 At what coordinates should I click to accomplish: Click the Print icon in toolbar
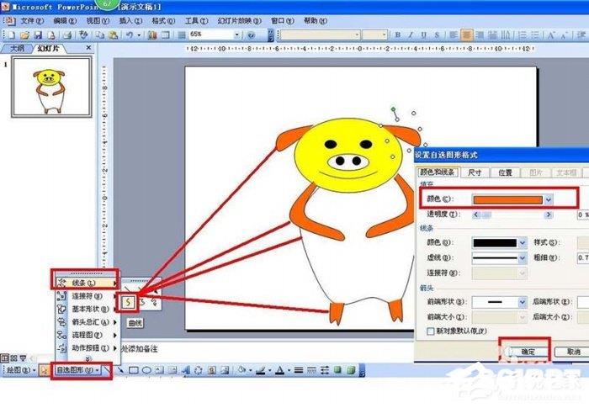coord(67,35)
